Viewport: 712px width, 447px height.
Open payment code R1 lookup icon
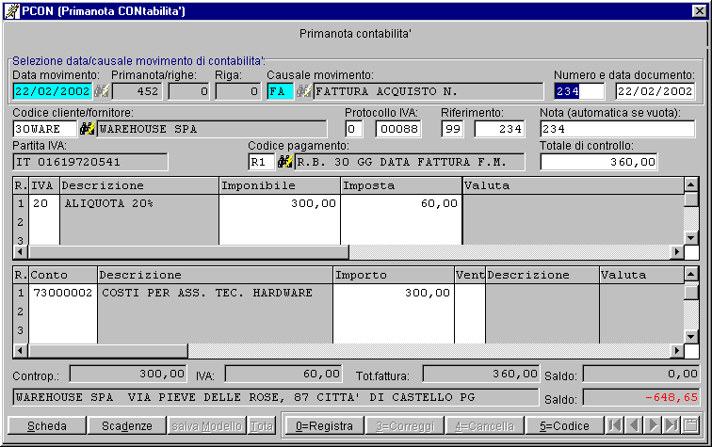pos(285,162)
